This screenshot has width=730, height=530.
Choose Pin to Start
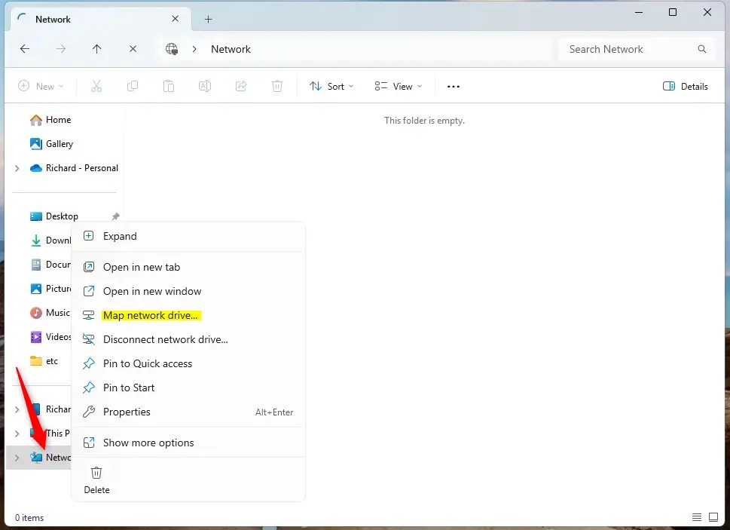coord(188,388)
